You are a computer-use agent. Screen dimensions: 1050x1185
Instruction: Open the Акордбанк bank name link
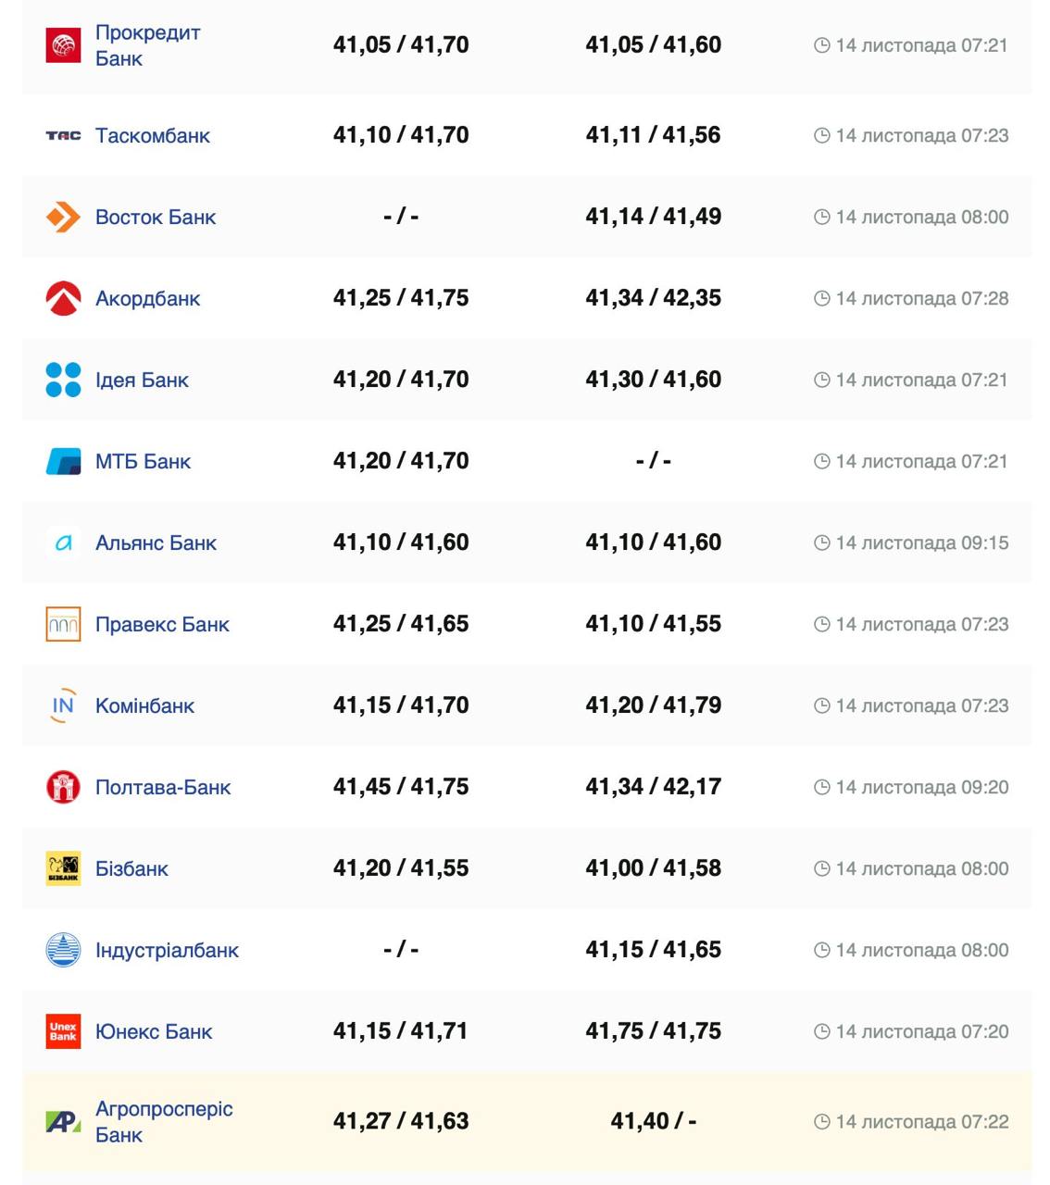click(x=147, y=298)
